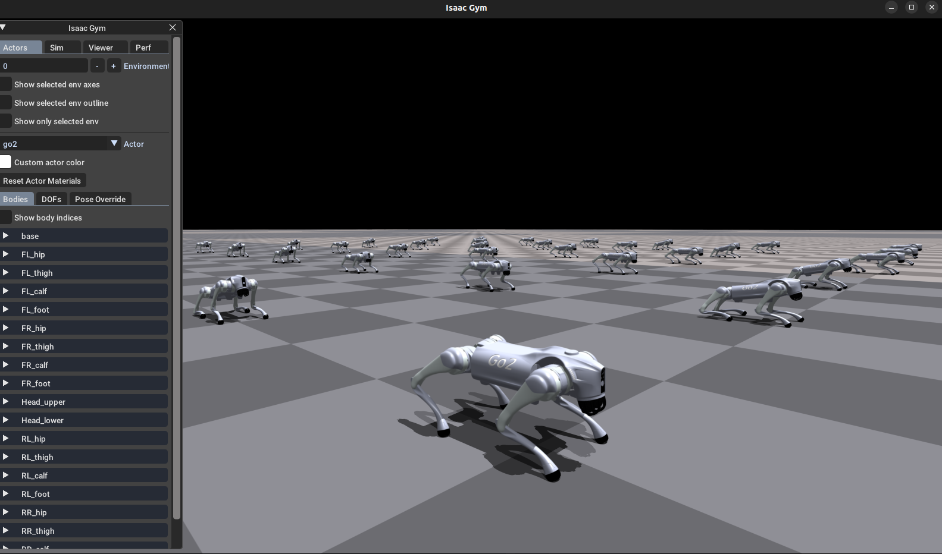Switch to the Actors tab

point(21,48)
